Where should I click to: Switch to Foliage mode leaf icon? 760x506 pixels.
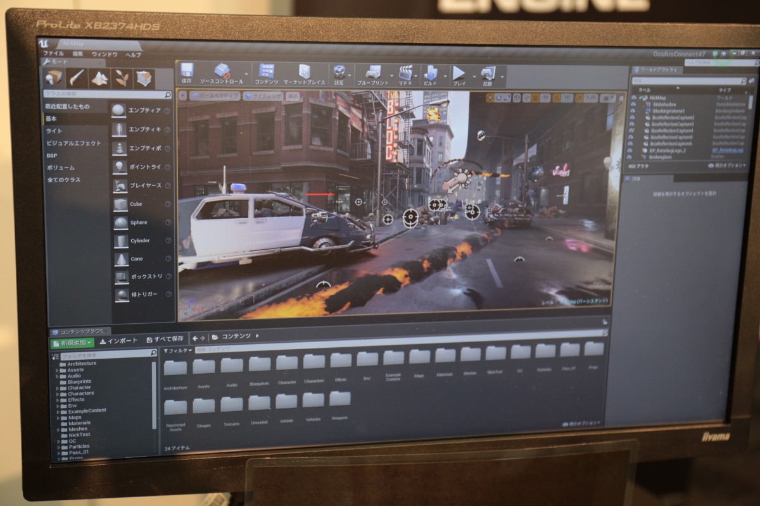click(x=121, y=78)
